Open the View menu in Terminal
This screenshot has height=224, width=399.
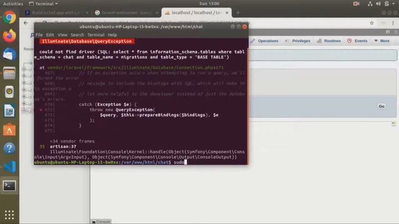point(62,35)
